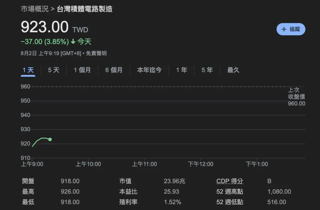Click the 開盤 label
The width and height of the screenshot is (320, 210).
pos(28,181)
